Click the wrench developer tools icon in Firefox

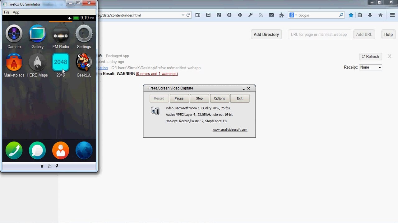click(250, 15)
